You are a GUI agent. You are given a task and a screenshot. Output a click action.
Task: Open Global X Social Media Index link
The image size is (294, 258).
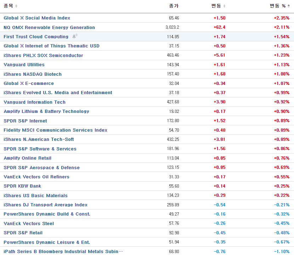click(x=37, y=18)
